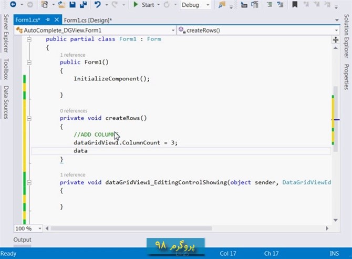Click the '1 reference' link above Form1()
Image resolution: width=352 pixels, height=259 pixels.
(73, 55)
